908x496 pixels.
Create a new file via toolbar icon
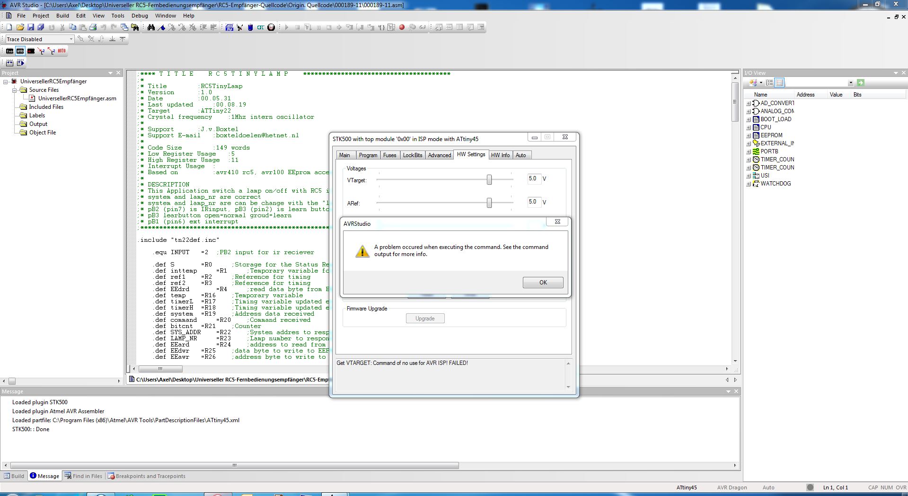9,27
